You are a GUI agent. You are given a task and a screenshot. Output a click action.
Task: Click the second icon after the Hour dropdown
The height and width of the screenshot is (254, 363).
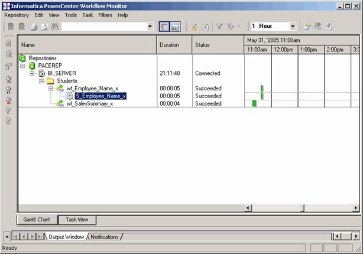[x=318, y=27]
